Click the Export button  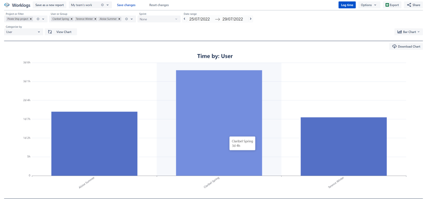pyautogui.click(x=392, y=5)
